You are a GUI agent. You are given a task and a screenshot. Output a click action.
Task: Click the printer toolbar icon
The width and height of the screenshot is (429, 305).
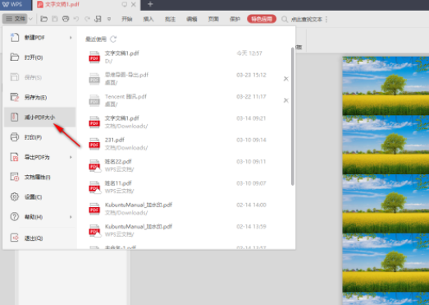(x=66, y=19)
